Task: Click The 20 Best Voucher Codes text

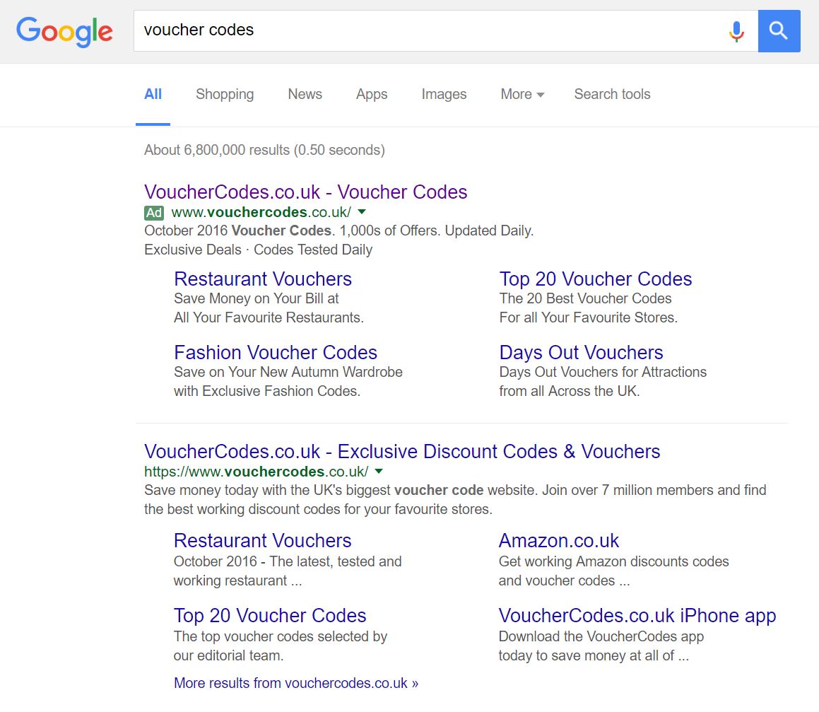Action: pyautogui.click(x=586, y=298)
